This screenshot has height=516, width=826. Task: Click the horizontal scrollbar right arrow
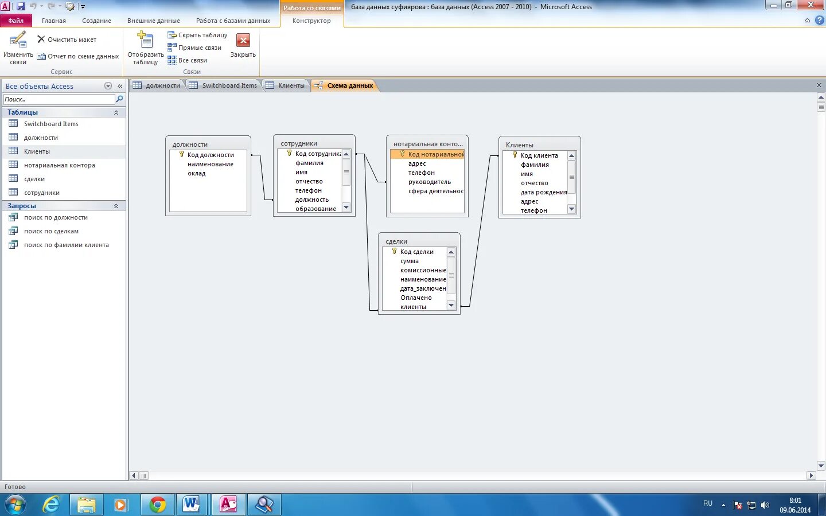click(x=811, y=475)
